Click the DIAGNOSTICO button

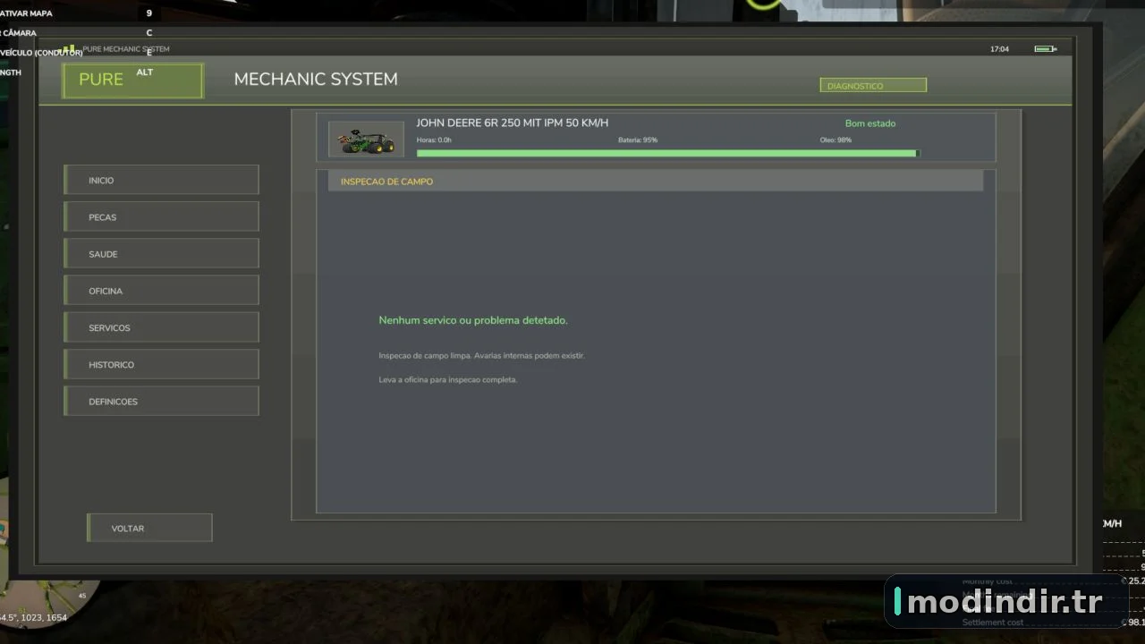[x=873, y=86]
